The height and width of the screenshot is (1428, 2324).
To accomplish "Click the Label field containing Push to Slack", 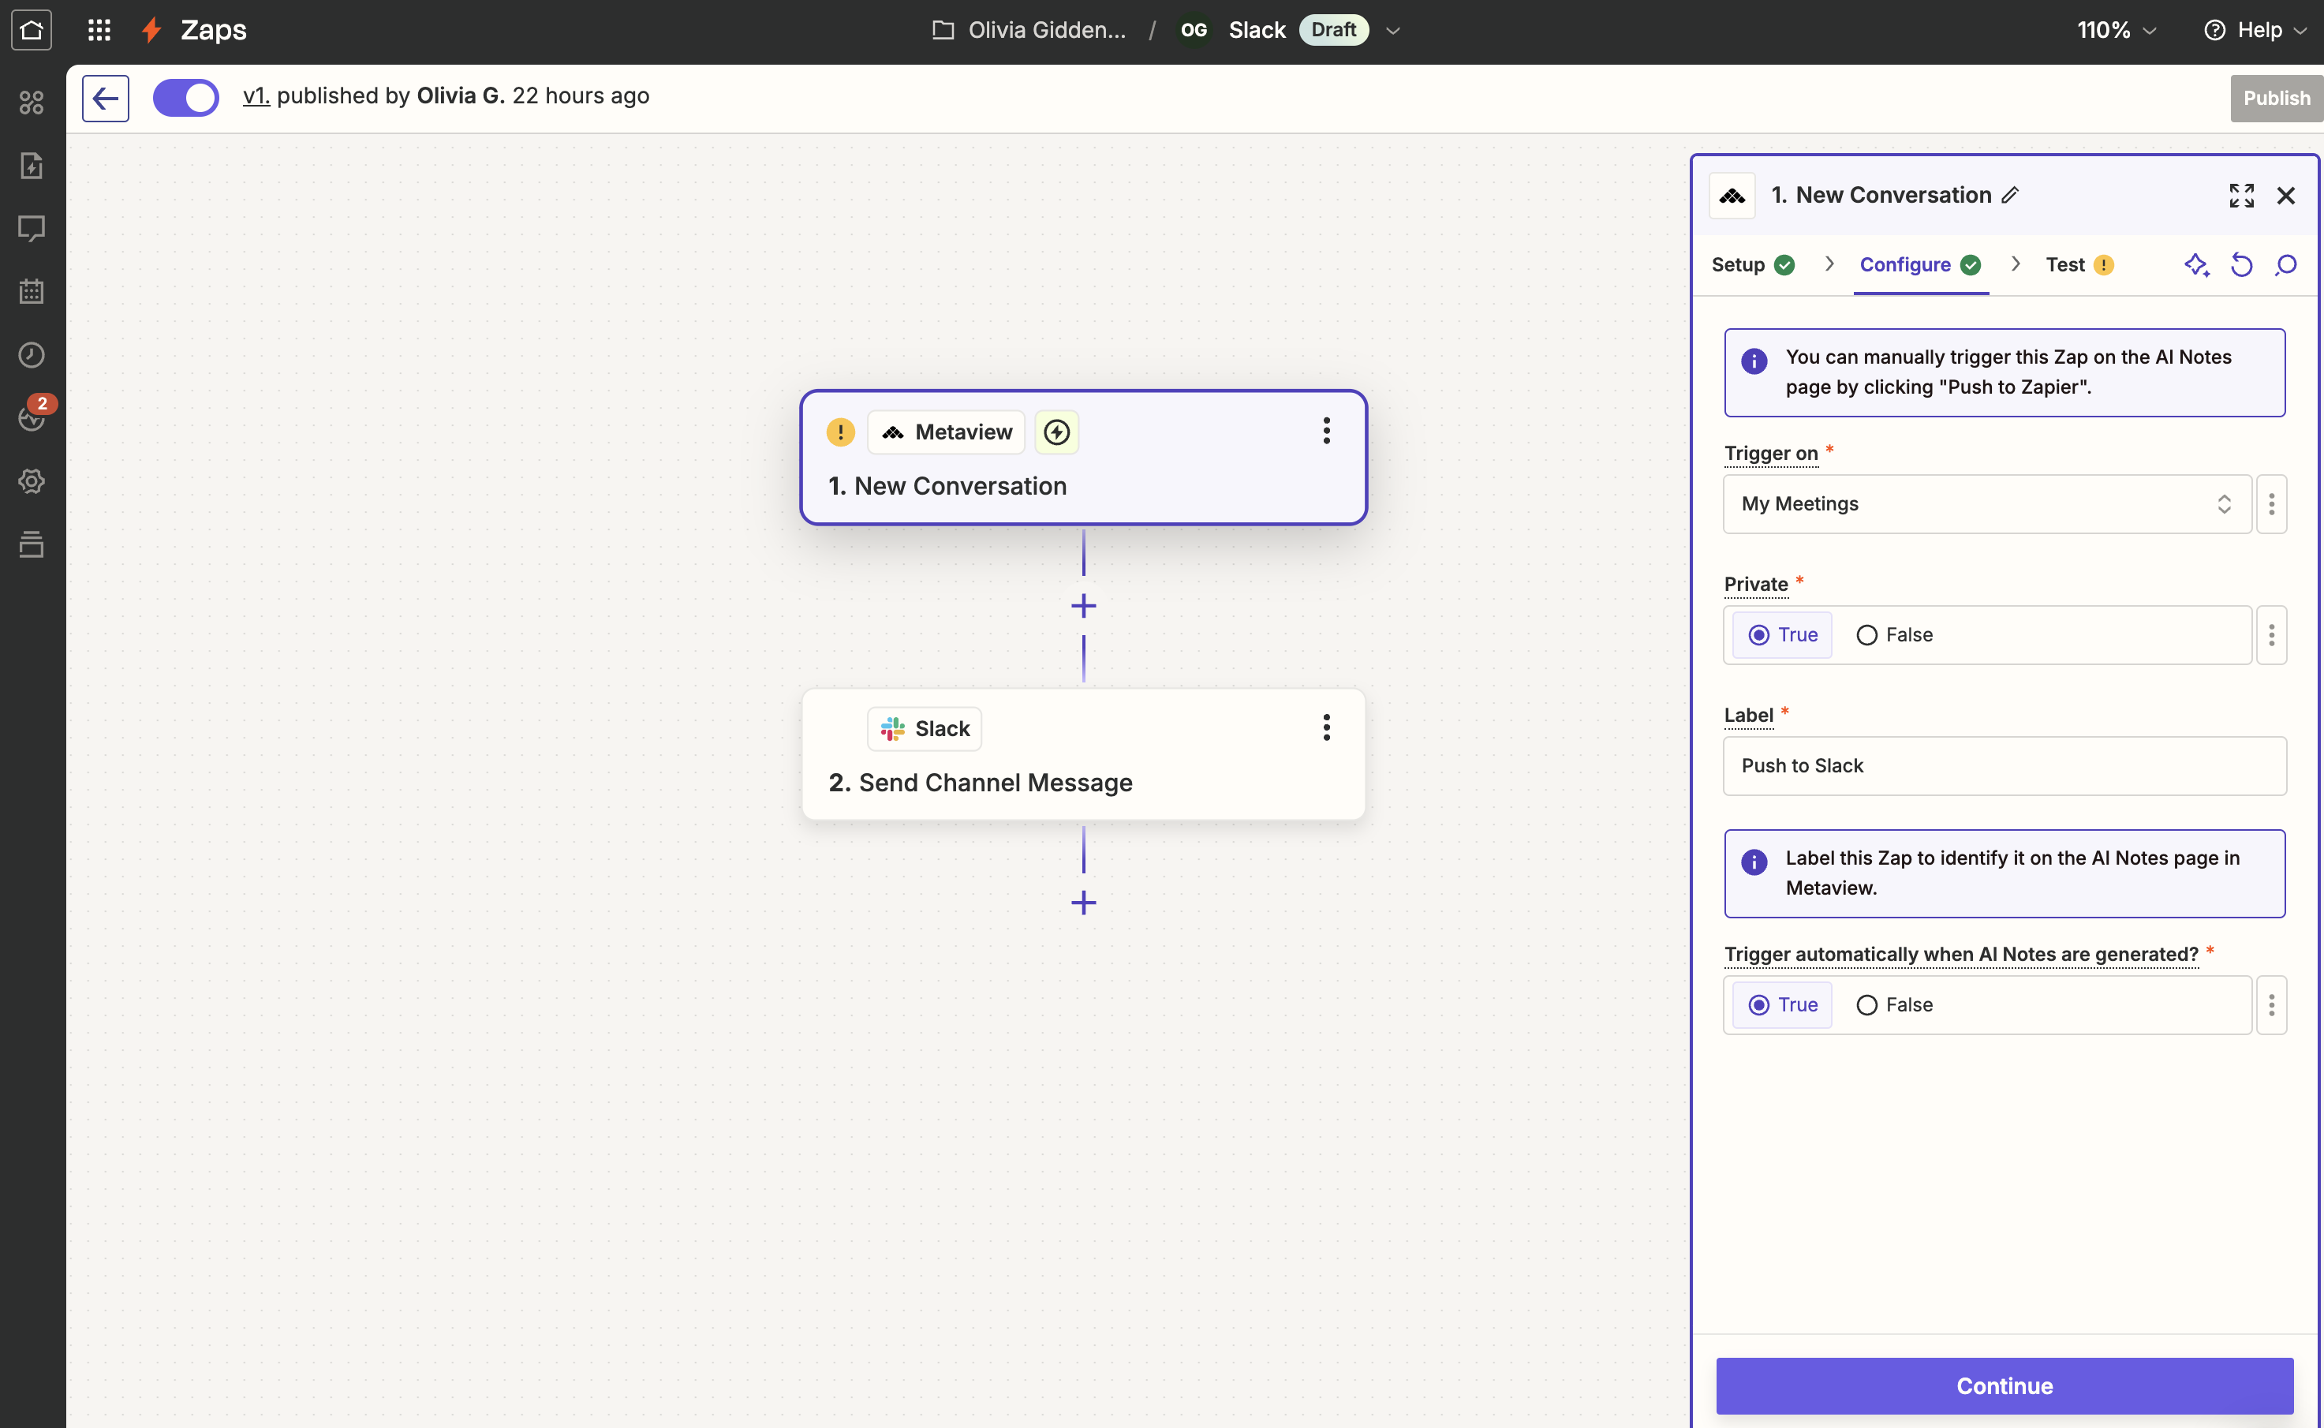I will 2003,766.
